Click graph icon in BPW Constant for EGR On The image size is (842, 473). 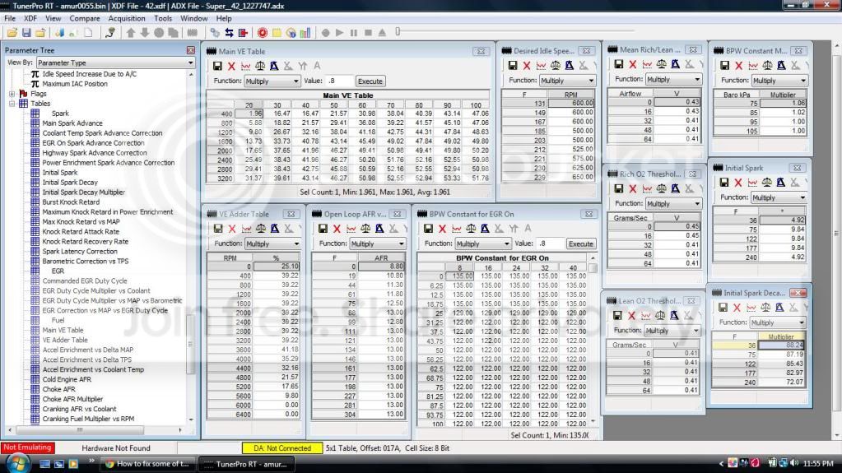coord(457,229)
